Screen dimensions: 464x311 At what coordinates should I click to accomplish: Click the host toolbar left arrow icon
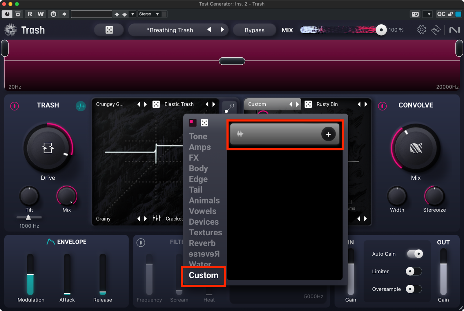(x=64, y=14)
